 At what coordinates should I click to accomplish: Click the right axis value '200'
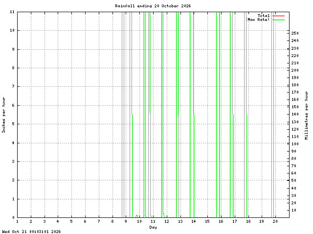click(295, 70)
